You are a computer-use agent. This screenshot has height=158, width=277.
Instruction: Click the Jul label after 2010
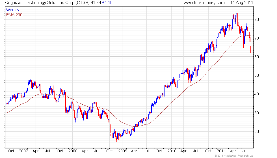[x=195, y=151]
